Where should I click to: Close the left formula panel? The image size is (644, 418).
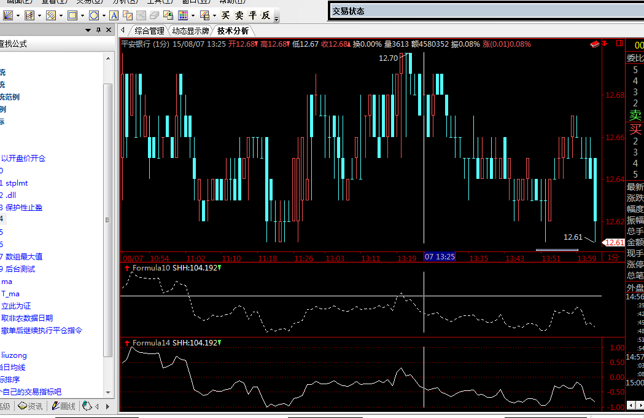click(109, 30)
